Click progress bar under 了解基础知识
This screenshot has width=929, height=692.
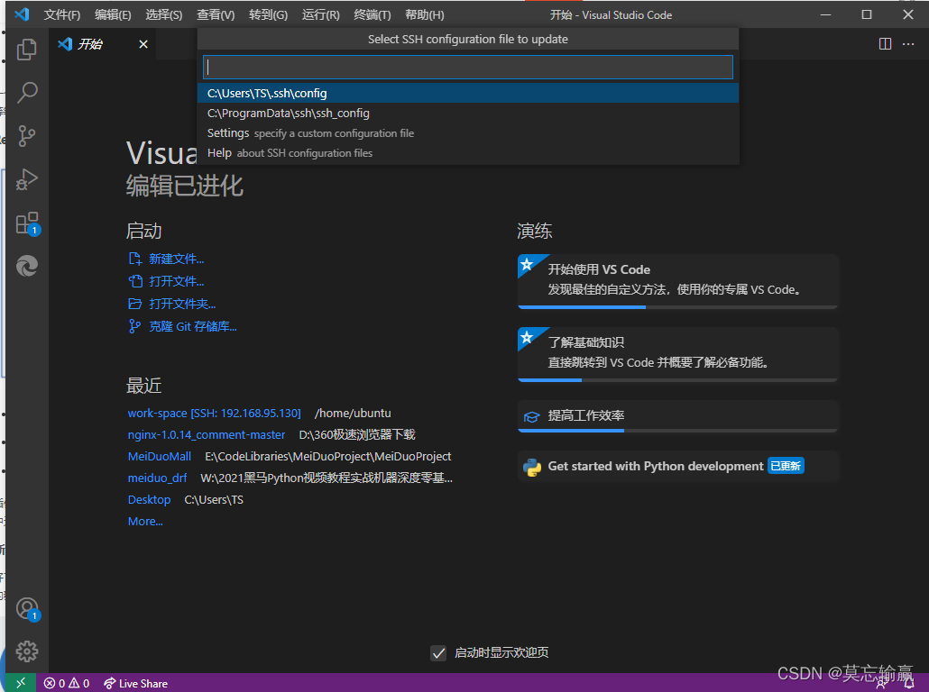pos(677,380)
